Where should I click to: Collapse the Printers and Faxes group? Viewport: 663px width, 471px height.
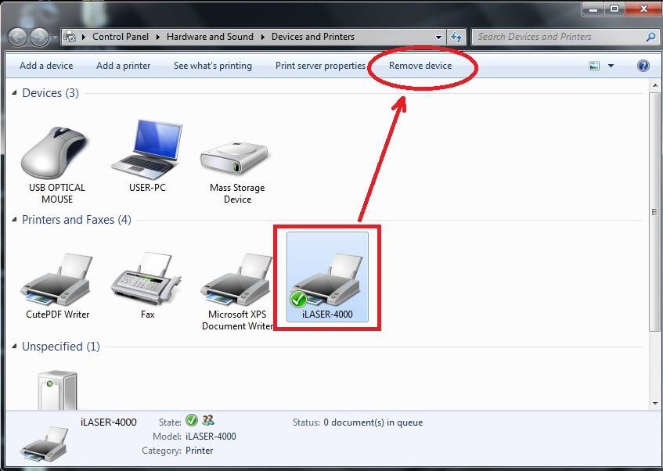tap(14, 220)
